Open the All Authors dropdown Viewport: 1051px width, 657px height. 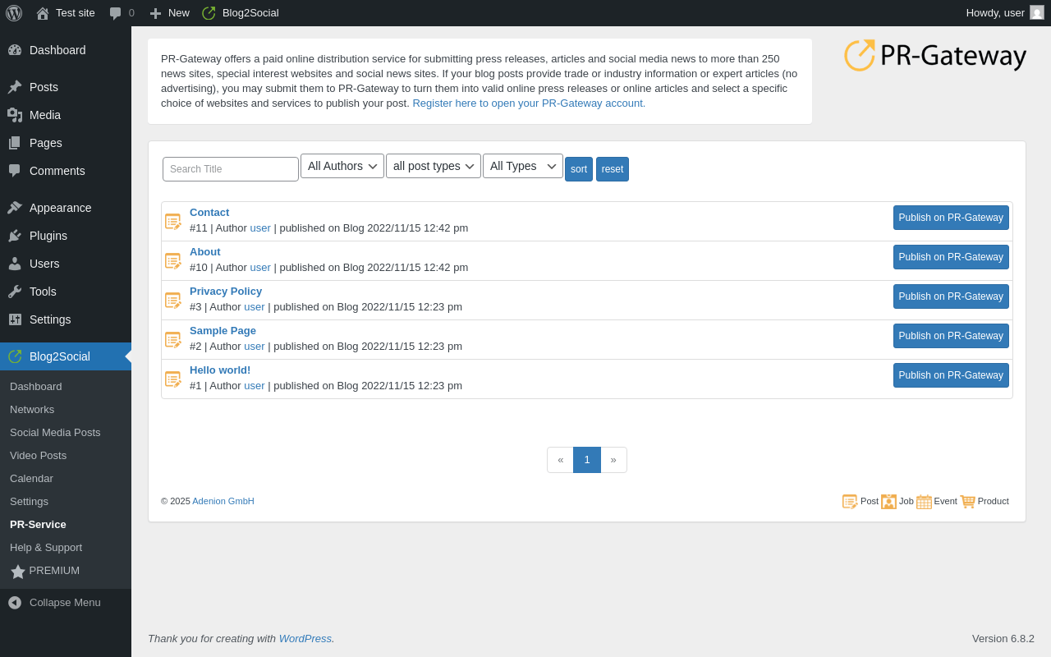click(x=342, y=166)
